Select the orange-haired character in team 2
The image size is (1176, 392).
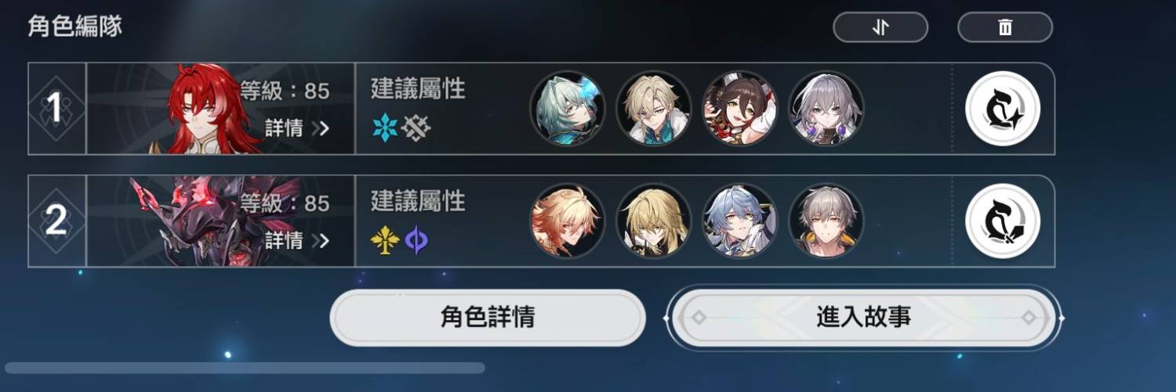tap(568, 221)
